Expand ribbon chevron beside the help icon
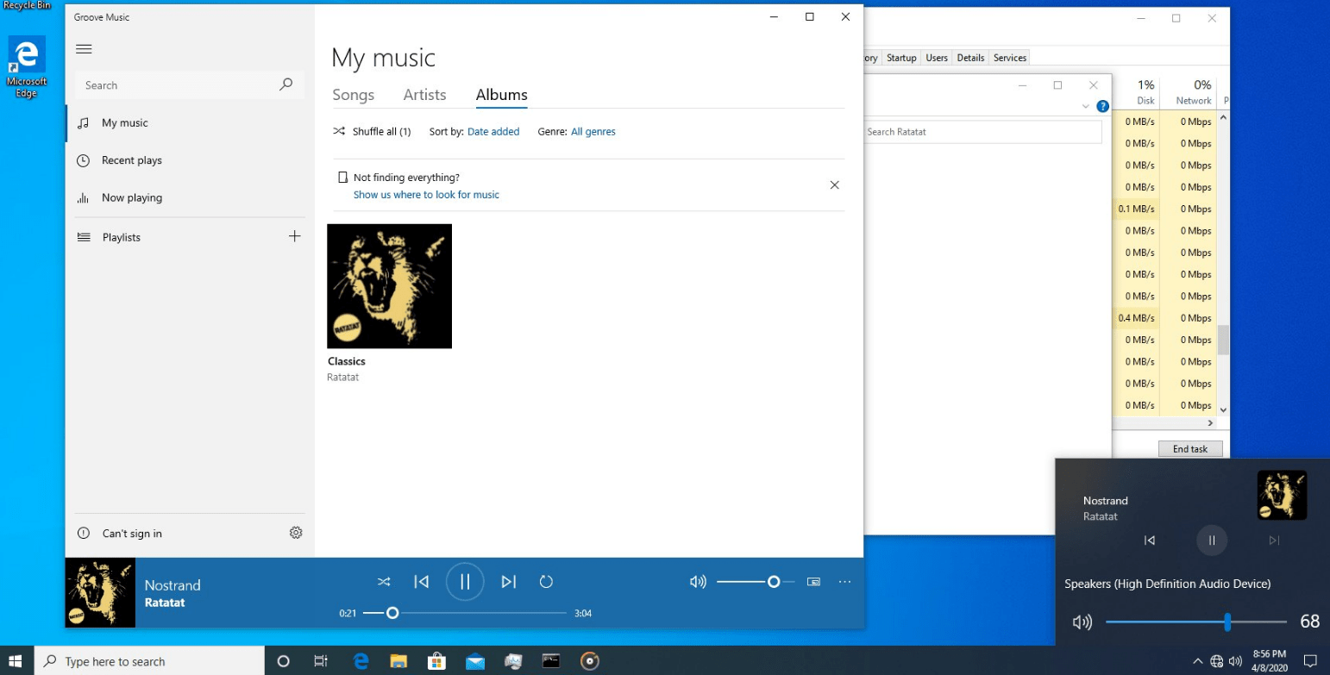 point(1085,106)
